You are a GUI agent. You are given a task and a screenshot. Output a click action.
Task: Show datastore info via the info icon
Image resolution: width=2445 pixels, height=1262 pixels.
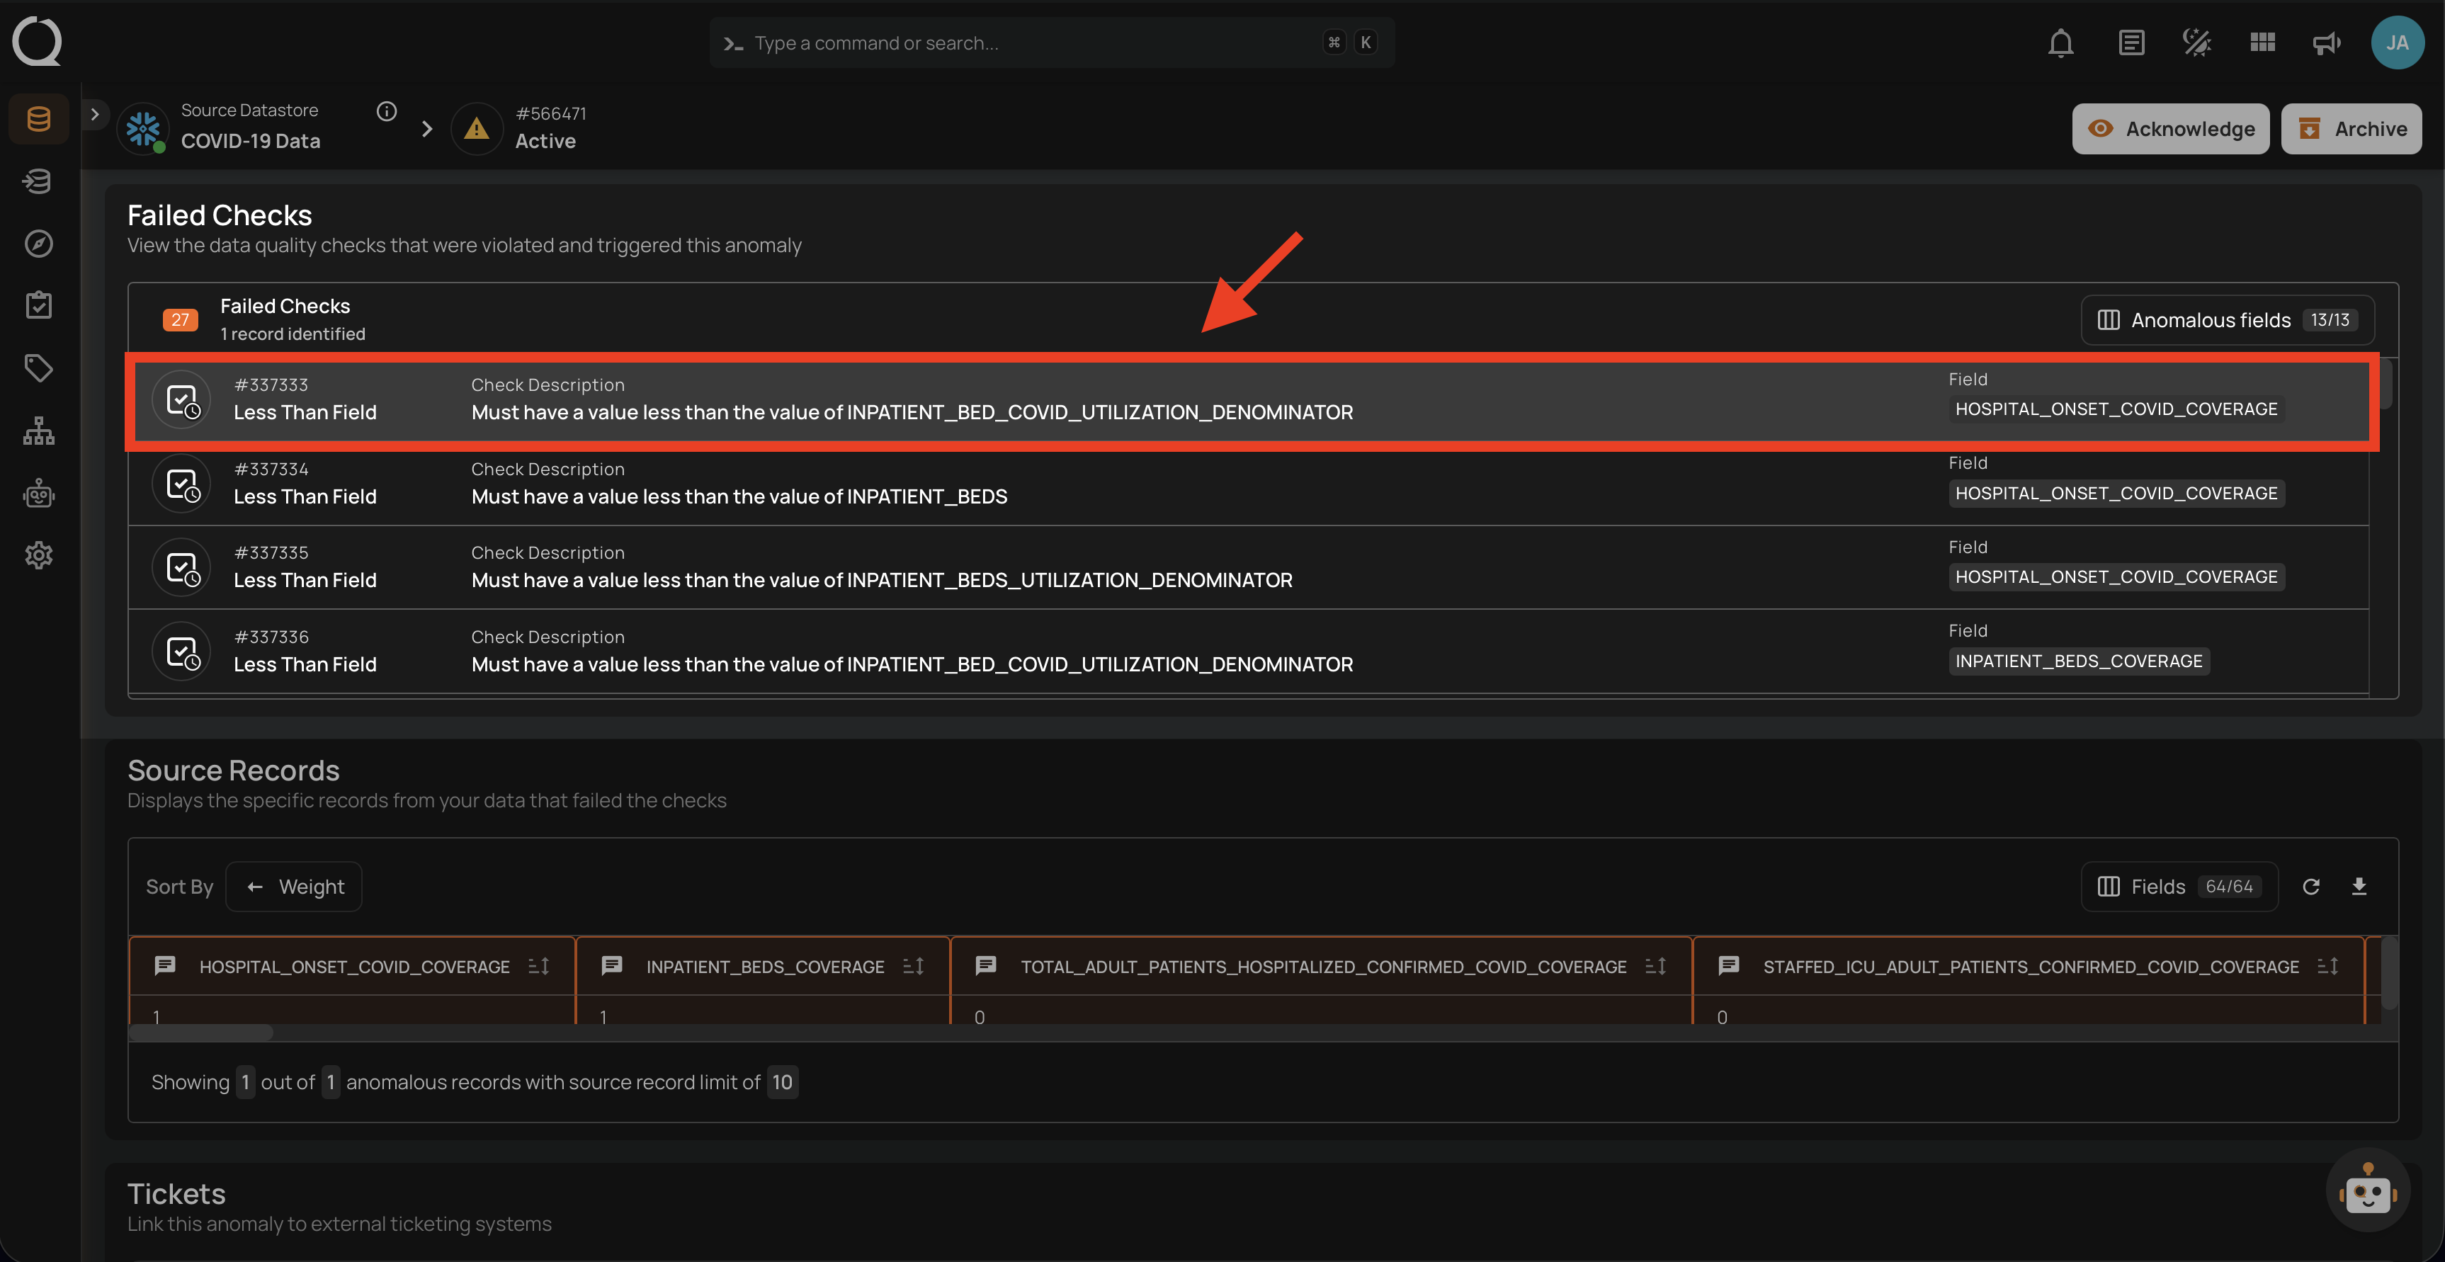(x=386, y=111)
